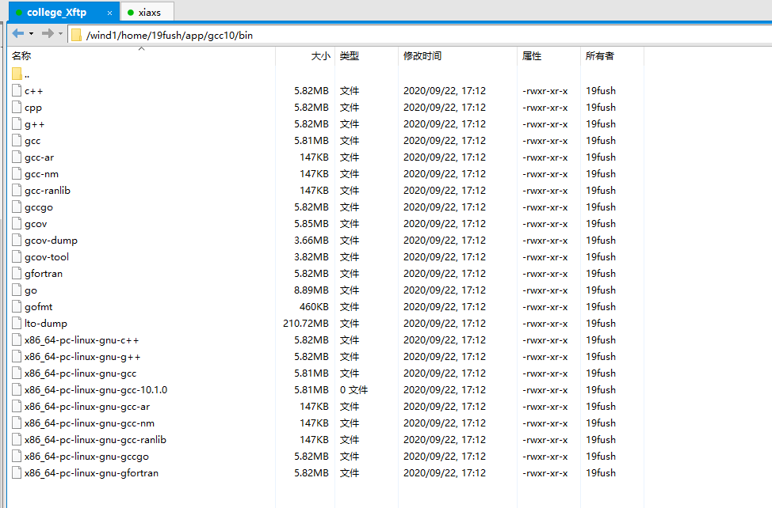Select the gcc-nm file icon

(17, 174)
